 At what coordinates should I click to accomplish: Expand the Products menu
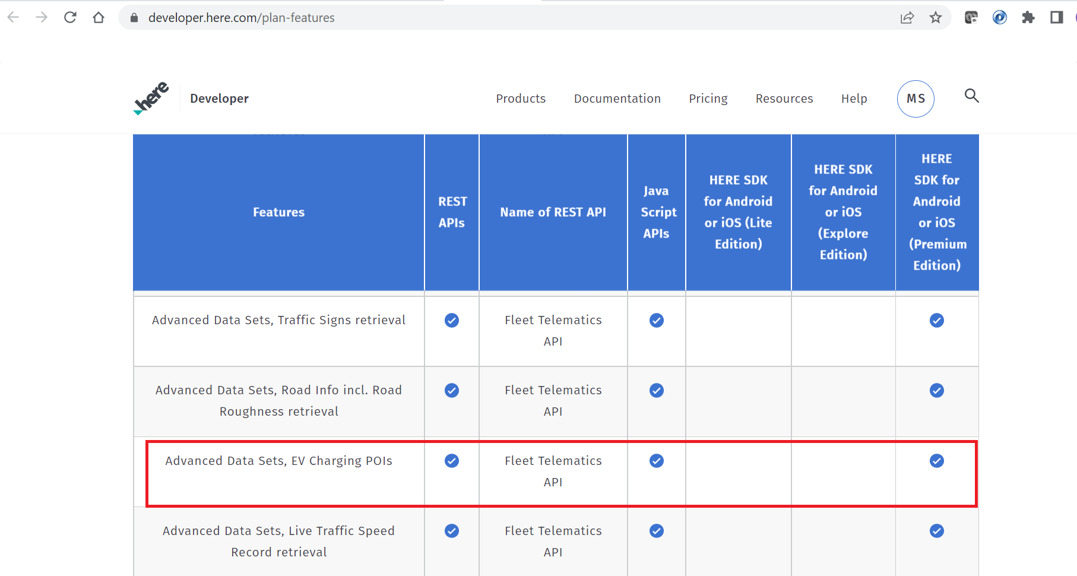point(521,99)
